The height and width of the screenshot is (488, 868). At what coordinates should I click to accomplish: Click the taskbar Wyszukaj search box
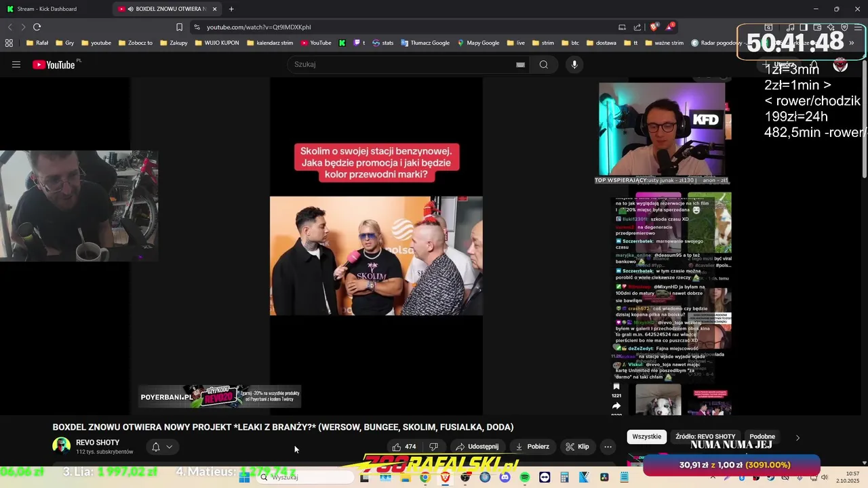point(304,477)
